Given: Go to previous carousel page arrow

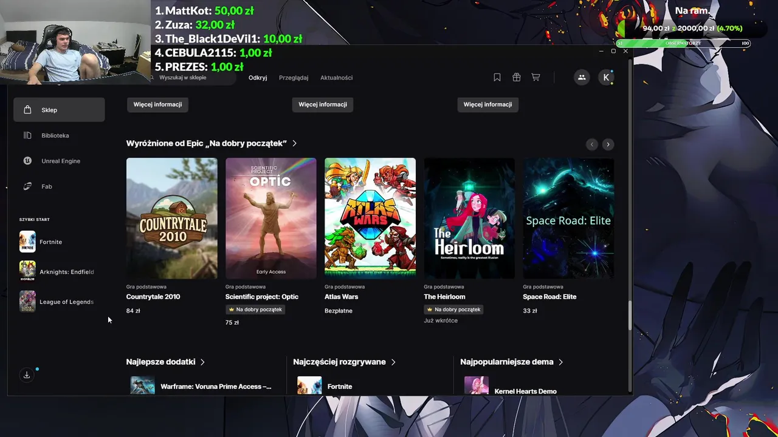Looking at the screenshot, I should [x=592, y=144].
